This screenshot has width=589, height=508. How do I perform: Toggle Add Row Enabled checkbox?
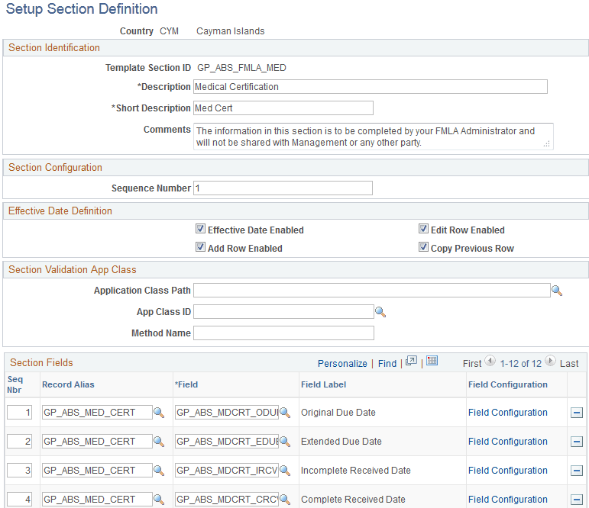[201, 248]
